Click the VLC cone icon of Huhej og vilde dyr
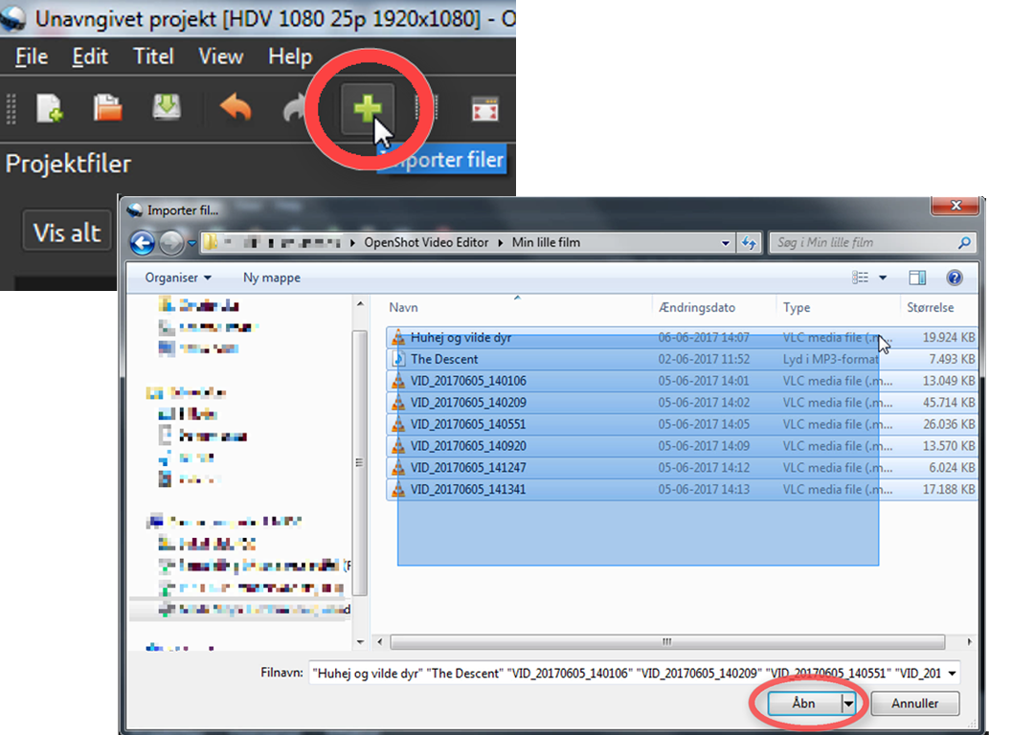Viewport: 1034px width, 735px height. click(398, 338)
